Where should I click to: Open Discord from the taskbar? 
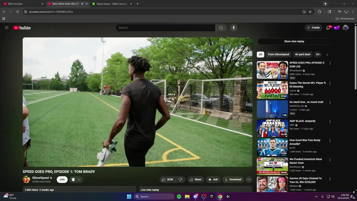(x=196, y=197)
